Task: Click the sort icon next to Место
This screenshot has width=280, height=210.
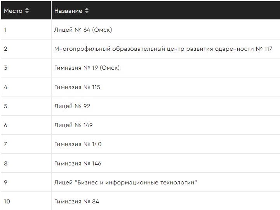Action: [27, 11]
